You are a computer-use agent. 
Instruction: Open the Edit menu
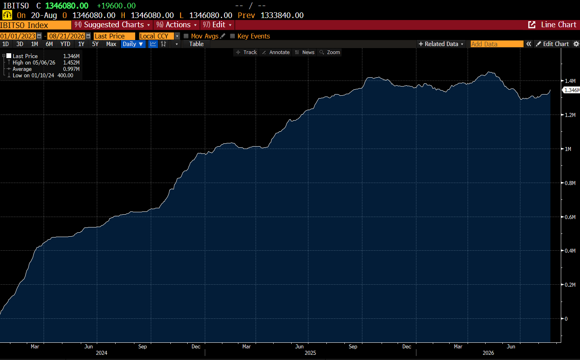click(x=217, y=25)
